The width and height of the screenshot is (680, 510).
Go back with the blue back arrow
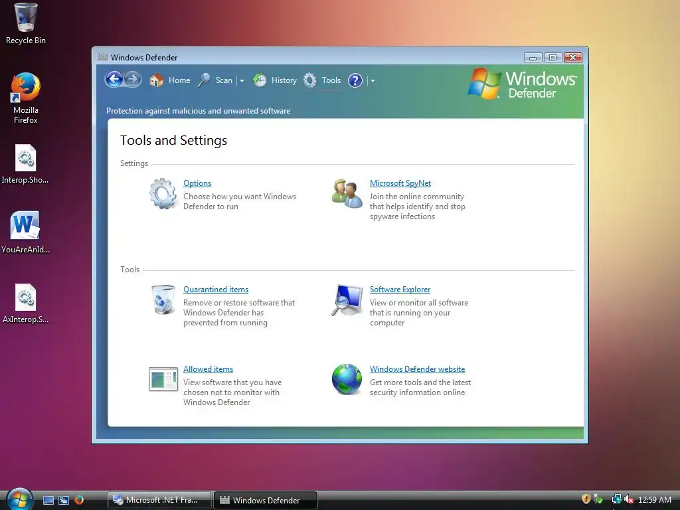(114, 80)
